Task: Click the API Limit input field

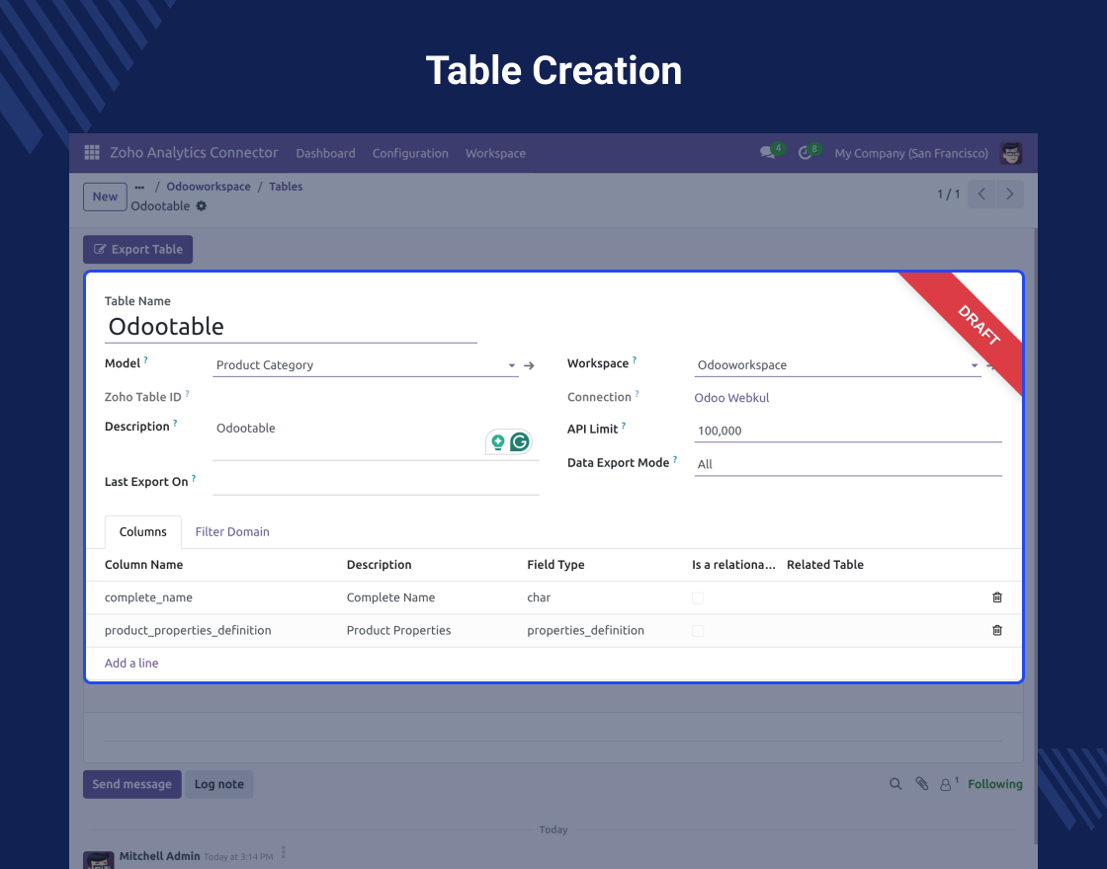Action: click(848, 431)
